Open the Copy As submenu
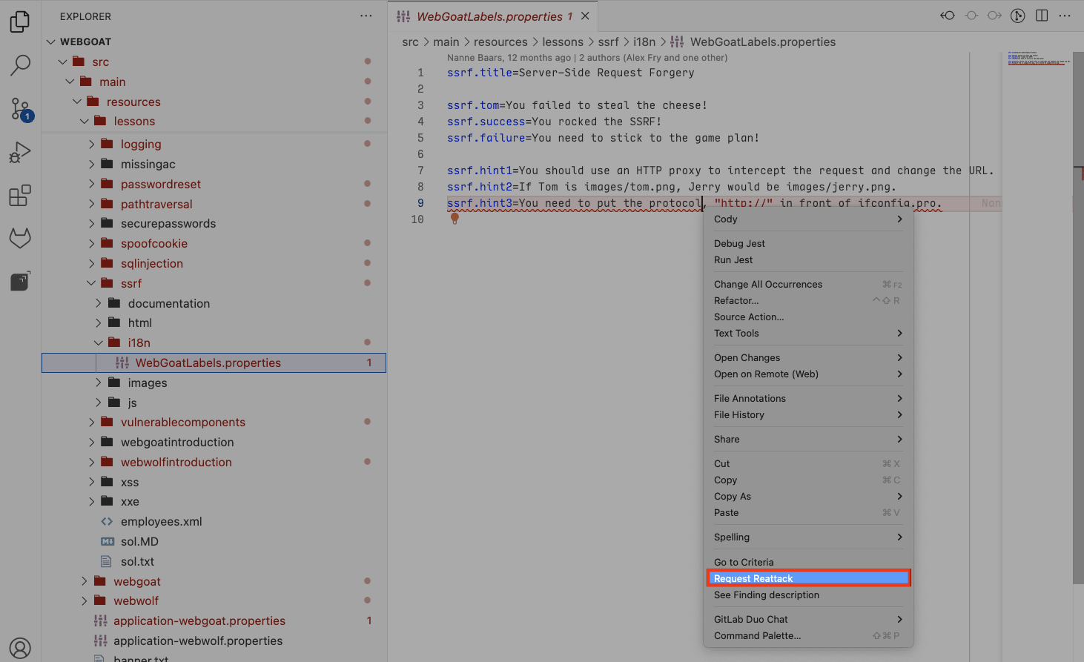Viewport: 1084px width, 662px height. click(x=808, y=496)
